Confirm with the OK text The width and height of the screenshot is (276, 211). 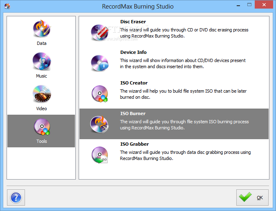pos(260,198)
